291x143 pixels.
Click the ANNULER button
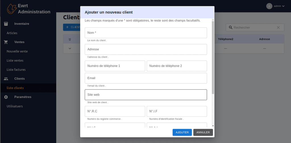pyautogui.click(x=203, y=132)
